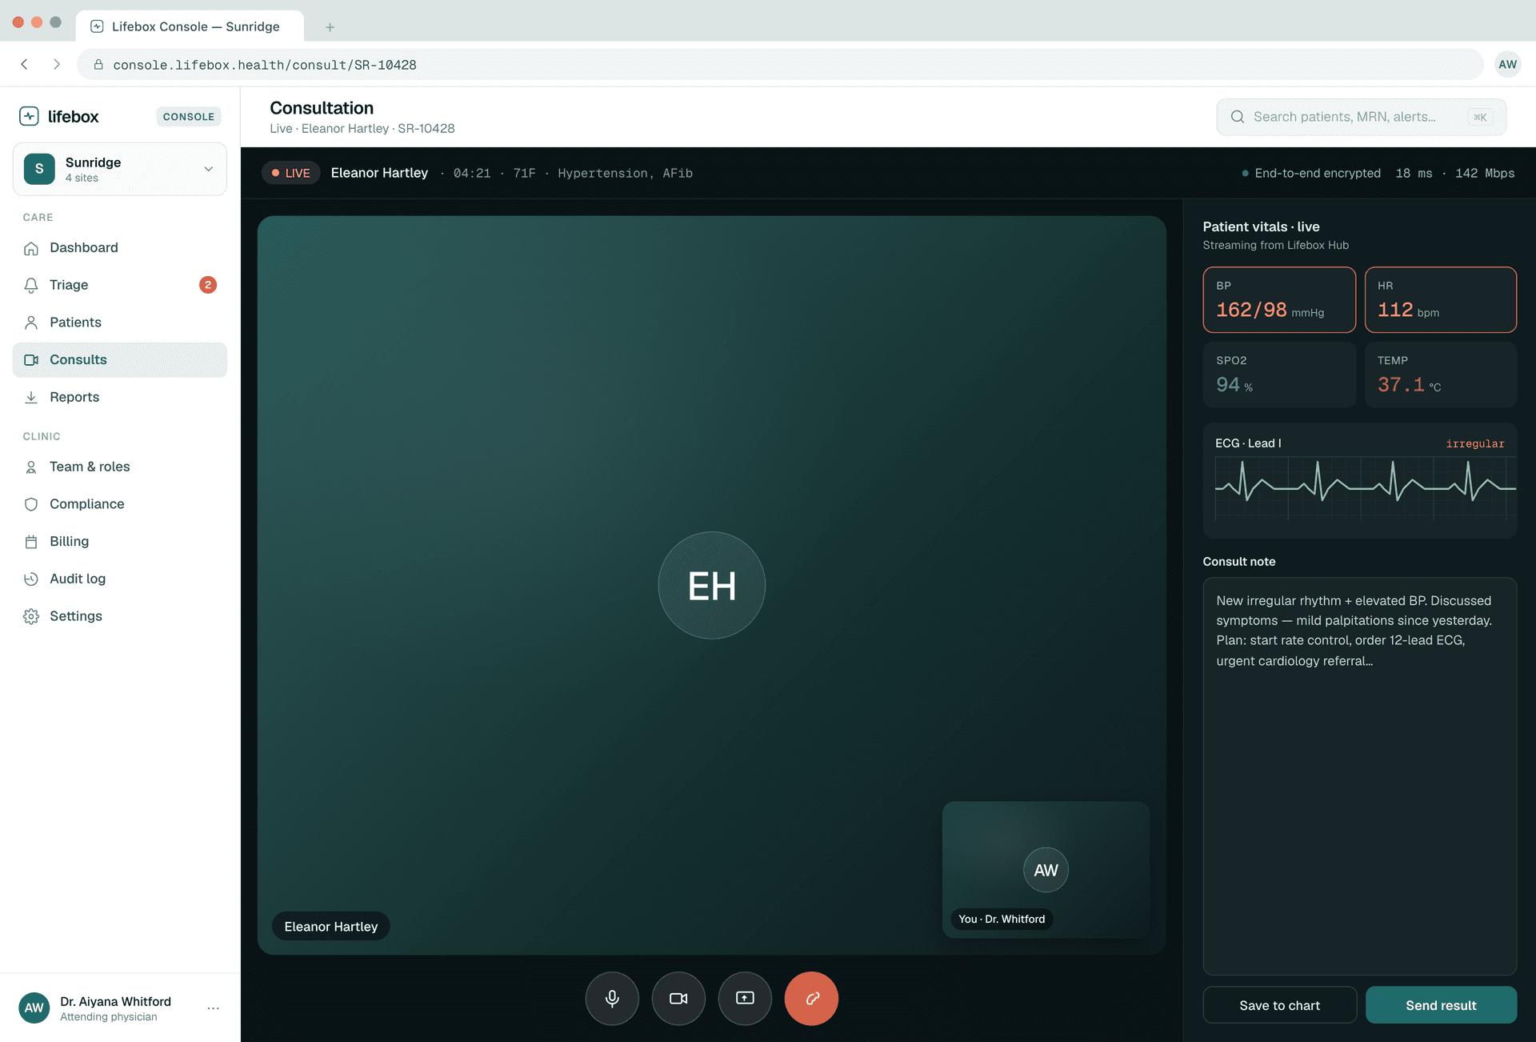Open Triage with 2 alerts
Viewport: 1536px width, 1042px height.
click(x=120, y=285)
